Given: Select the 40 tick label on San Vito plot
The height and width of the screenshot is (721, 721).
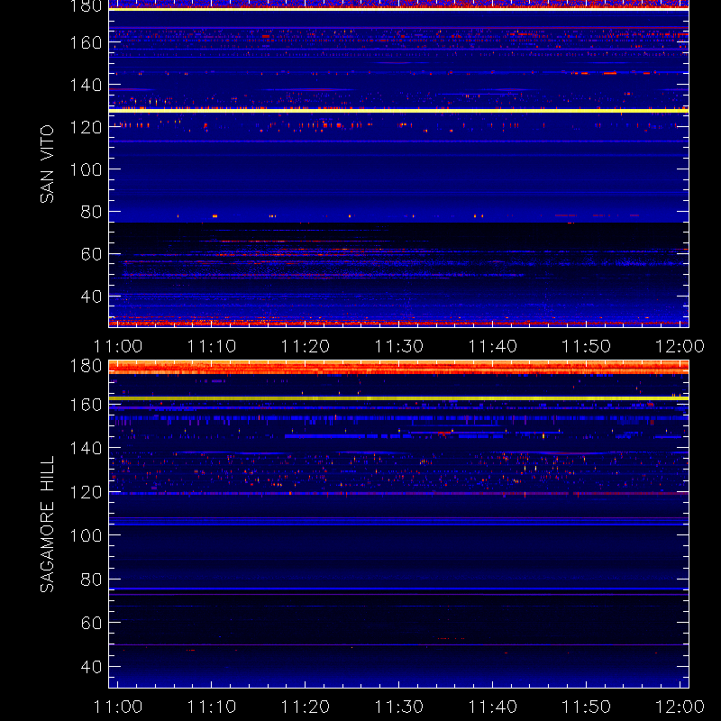Looking at the screenshot, I should coord(91,297).
